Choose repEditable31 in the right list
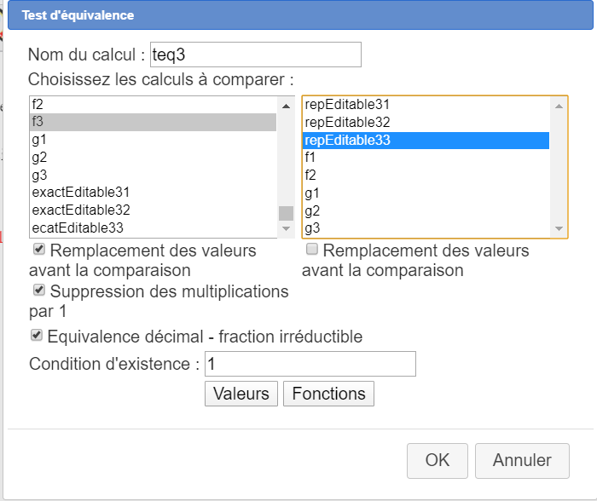The height and width of the screenshot is (501, 597). click(347, 105)
